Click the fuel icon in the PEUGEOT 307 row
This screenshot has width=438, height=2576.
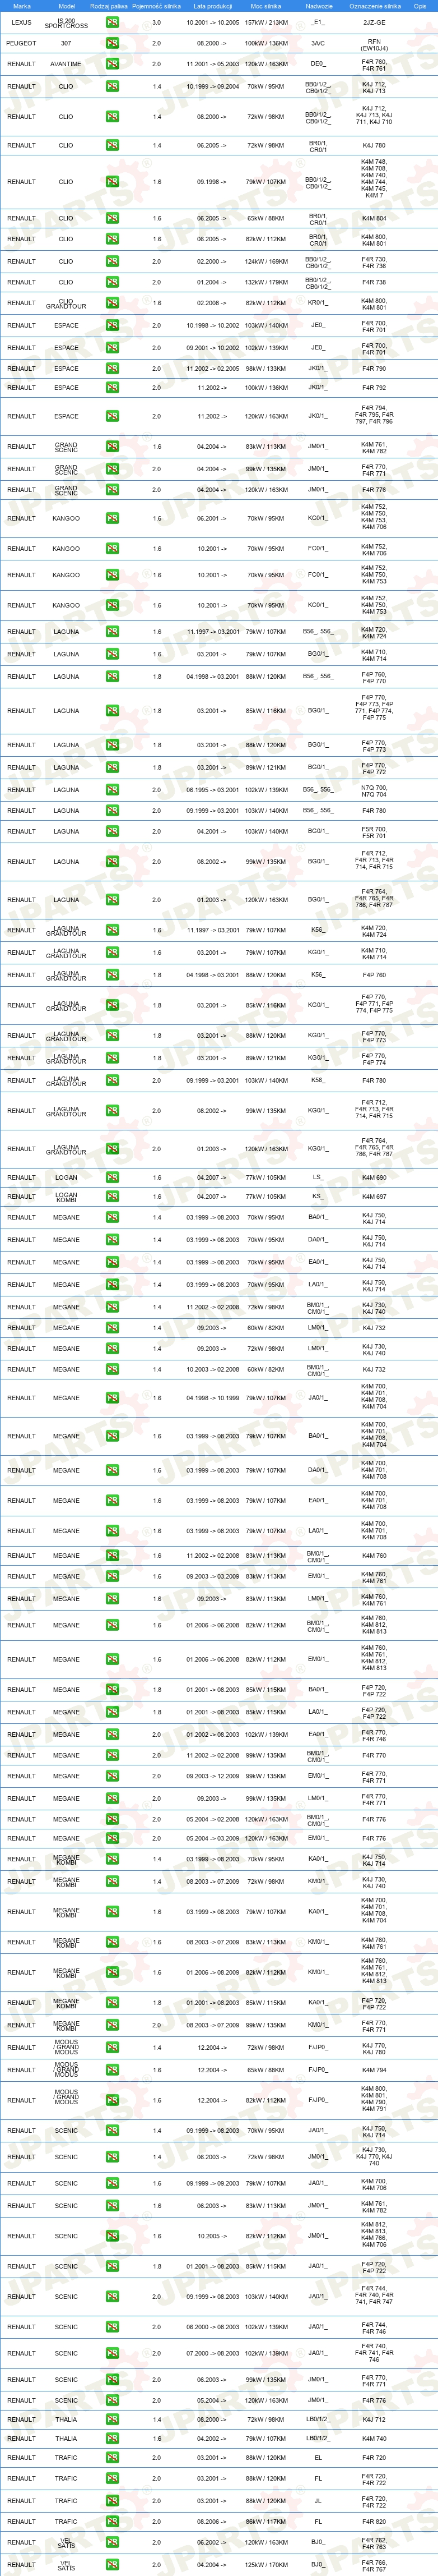tap(112, 43)
